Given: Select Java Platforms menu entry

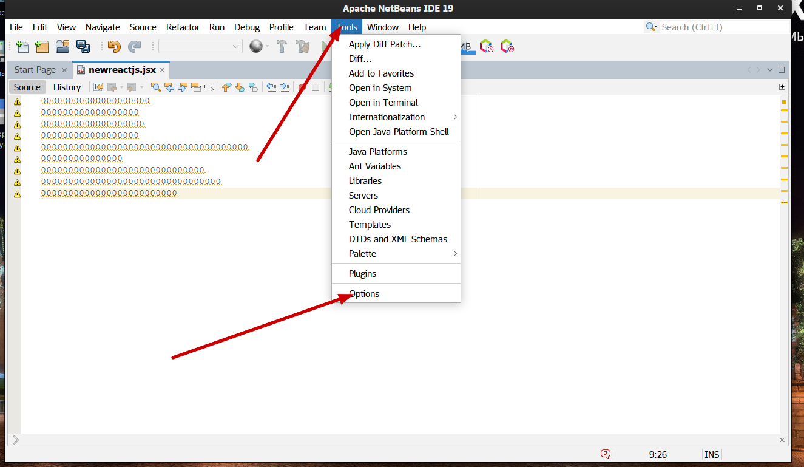Looking at the screenshot, I should [x=396, y=152].
